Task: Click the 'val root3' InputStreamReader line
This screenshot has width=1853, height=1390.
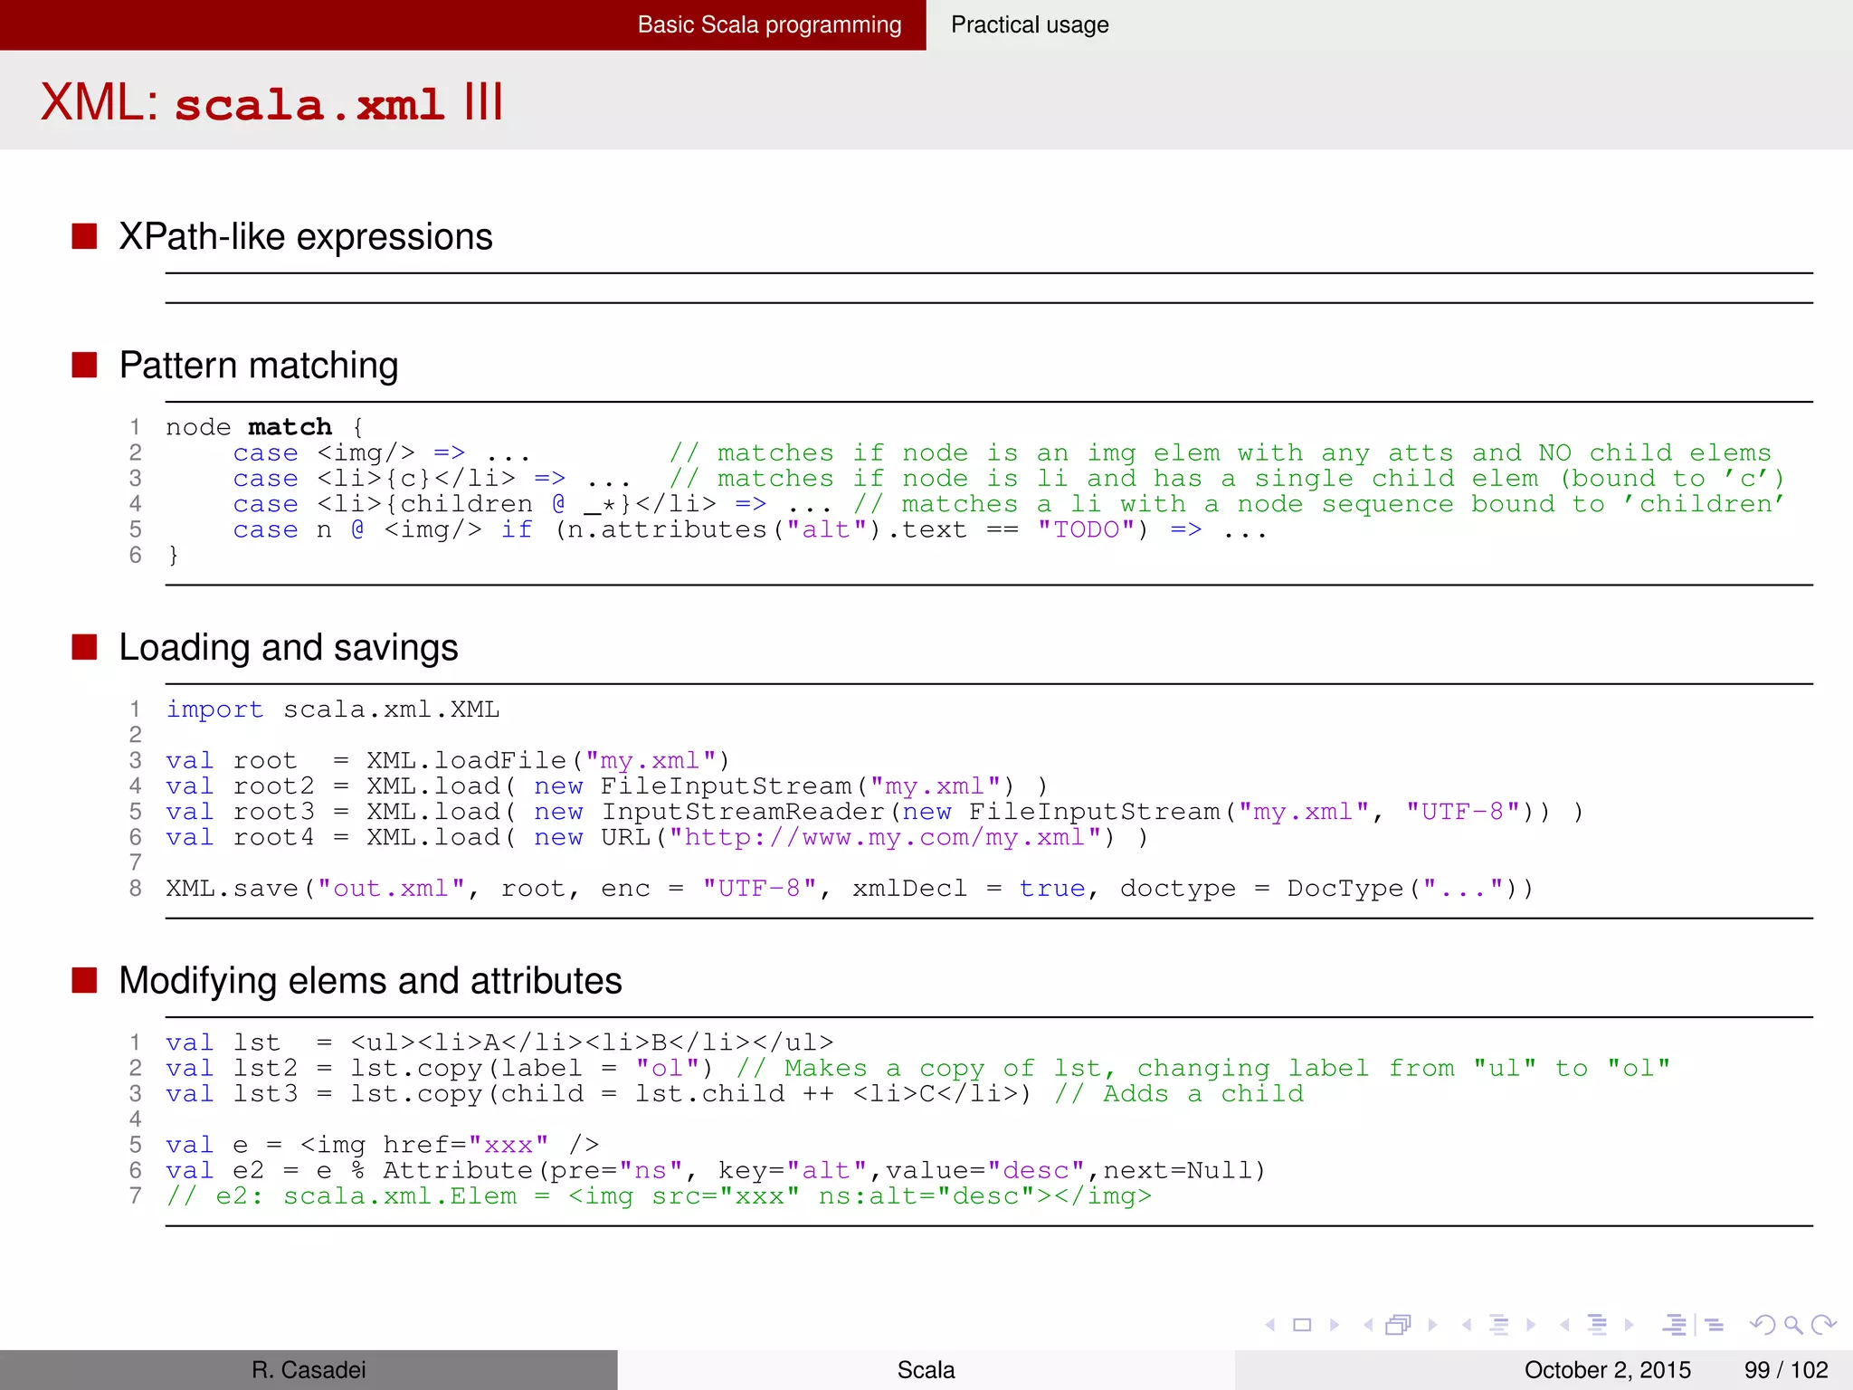Action: (875, 812)
